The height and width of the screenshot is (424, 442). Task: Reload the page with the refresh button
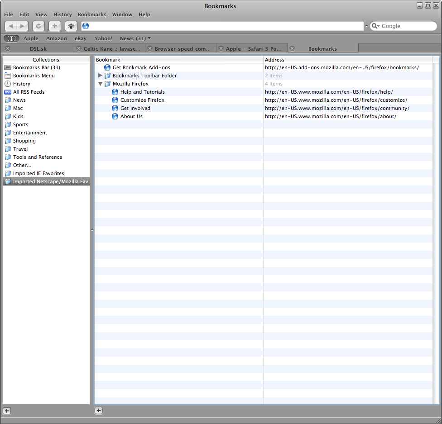pos(38,26)
